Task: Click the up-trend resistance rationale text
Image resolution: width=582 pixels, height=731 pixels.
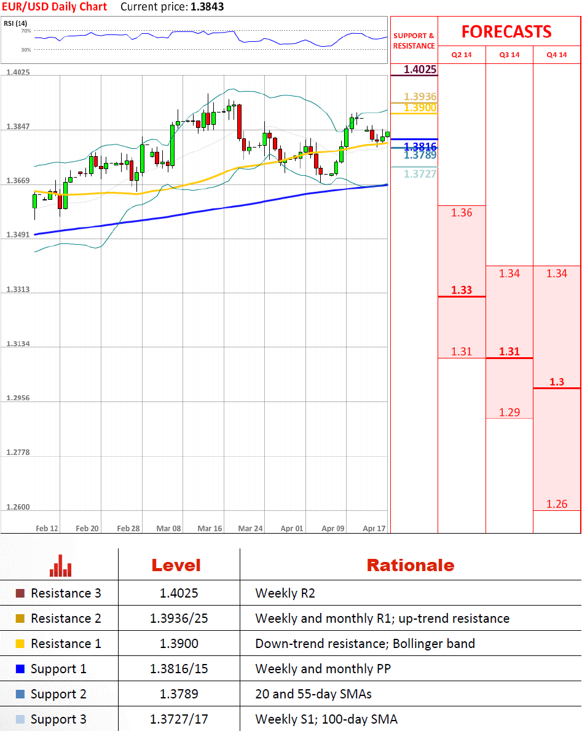Action: tap(454, 618)
